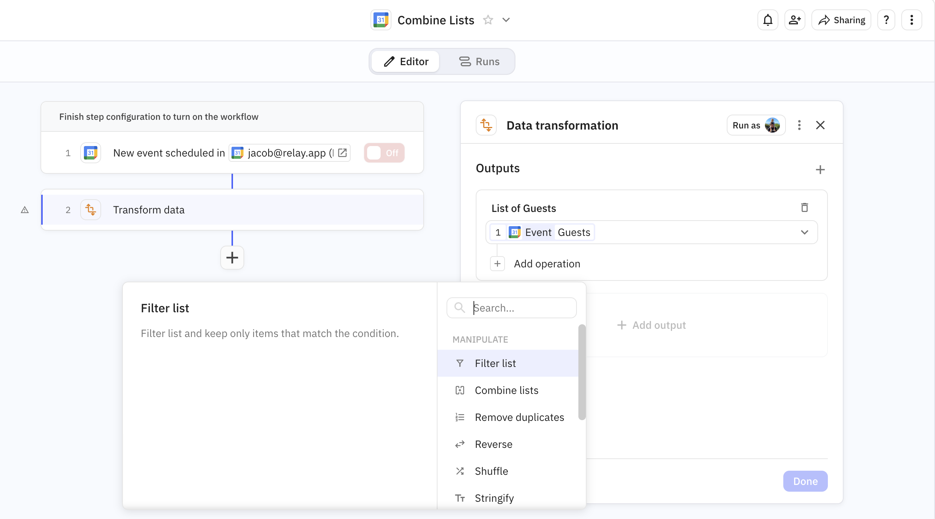Click the operations list scrollbar
Screen dimensions: 935x519
click(x=581, y=372)
